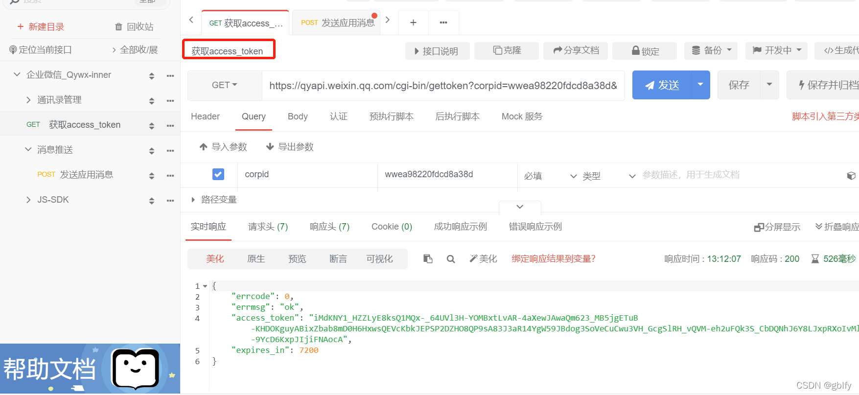The width and height of the screenshot is (859, 395).
Task: Collapse 企业微信_Qywx-inner tree
Action: pyautogui.click(x=17, y=74)
